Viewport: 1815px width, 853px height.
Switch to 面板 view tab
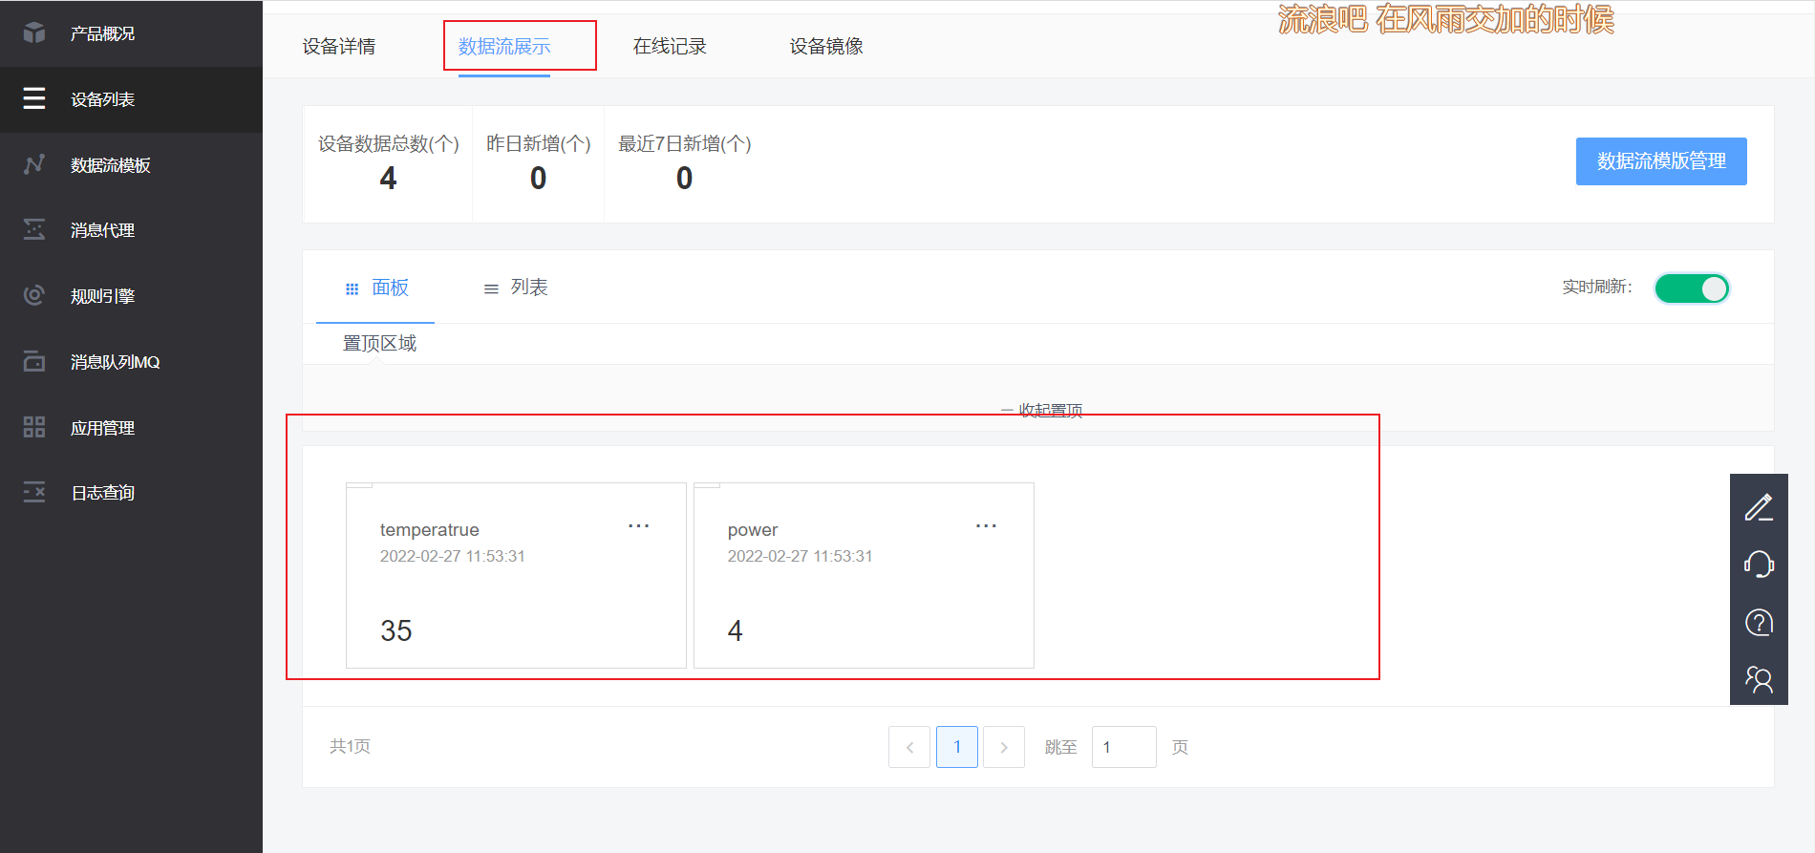(376, 288)
